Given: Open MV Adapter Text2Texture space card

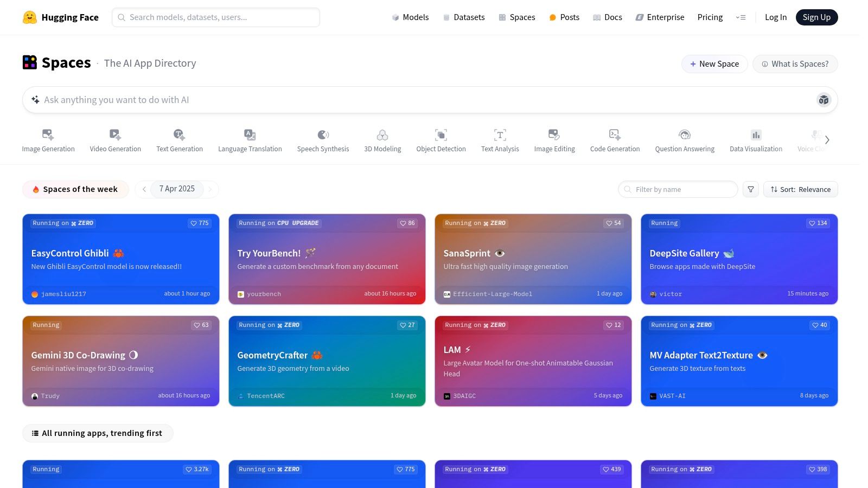Looking at the screenshot, I should (x=739, y=361).
